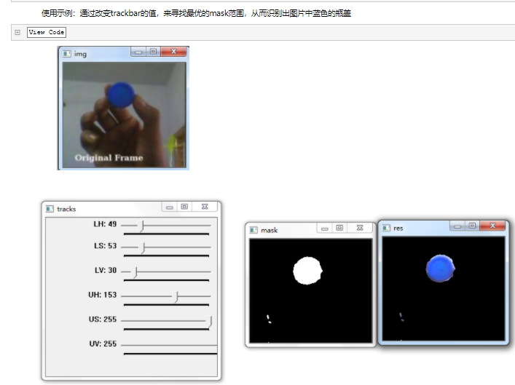Click the US: 255 label
Screen dimensions: 515x385
103,319
